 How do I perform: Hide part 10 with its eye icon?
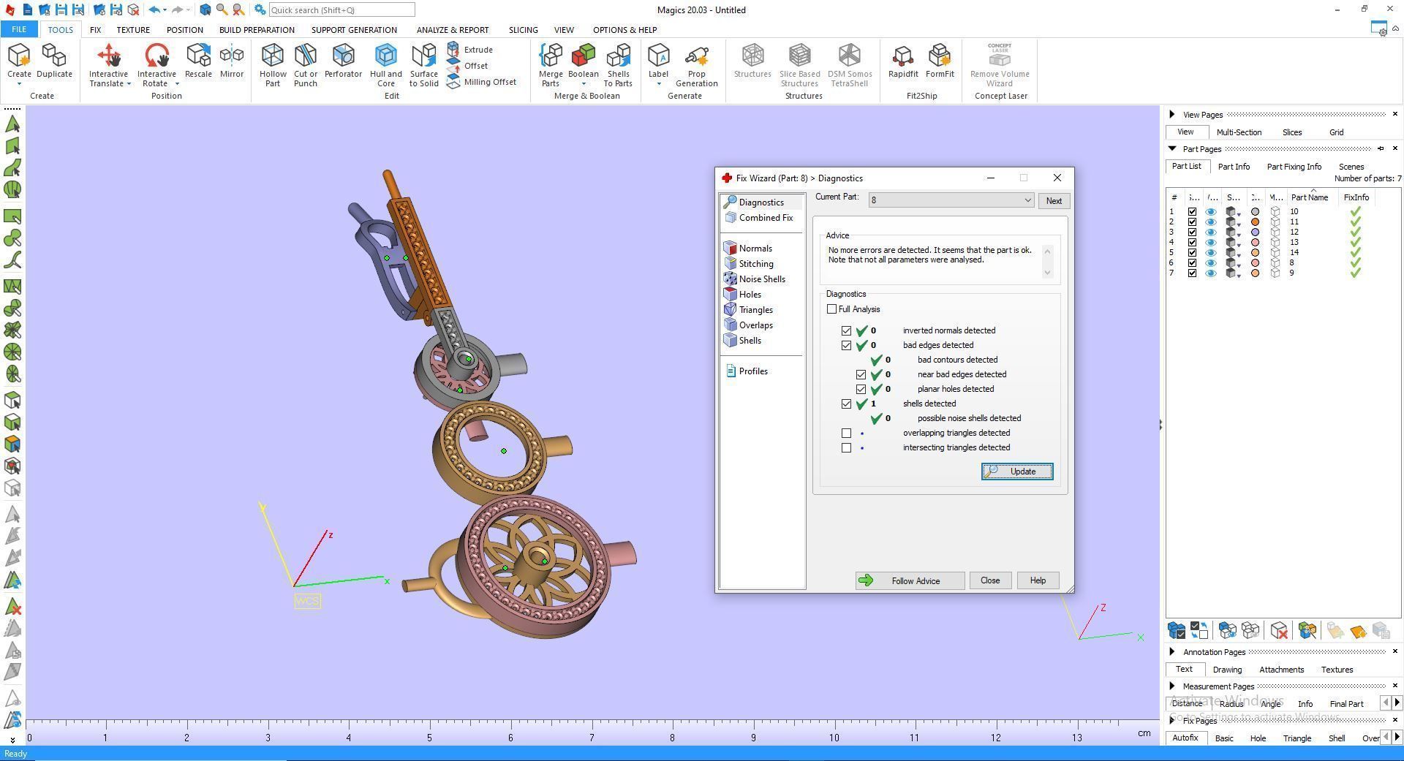(1211, 212)
